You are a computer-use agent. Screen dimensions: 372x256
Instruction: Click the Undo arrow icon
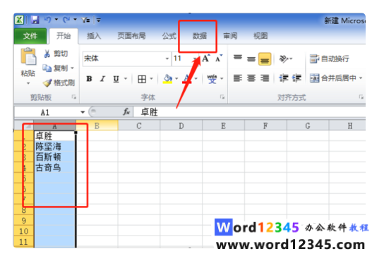coord(48,20)
